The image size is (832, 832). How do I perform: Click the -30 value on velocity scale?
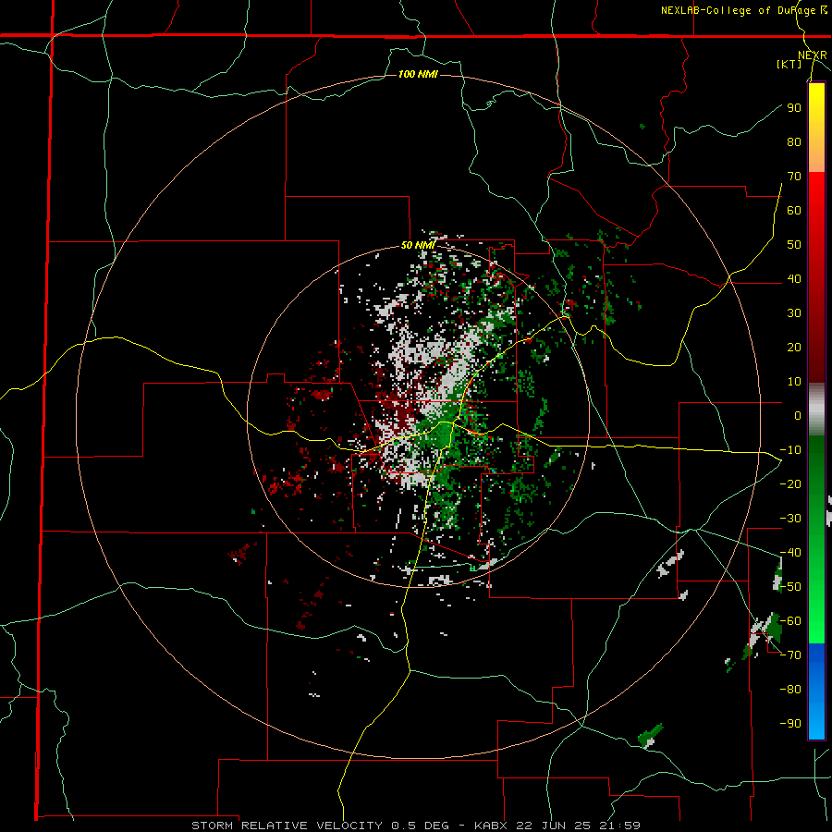pyautogui.click(x=790, y=519)
